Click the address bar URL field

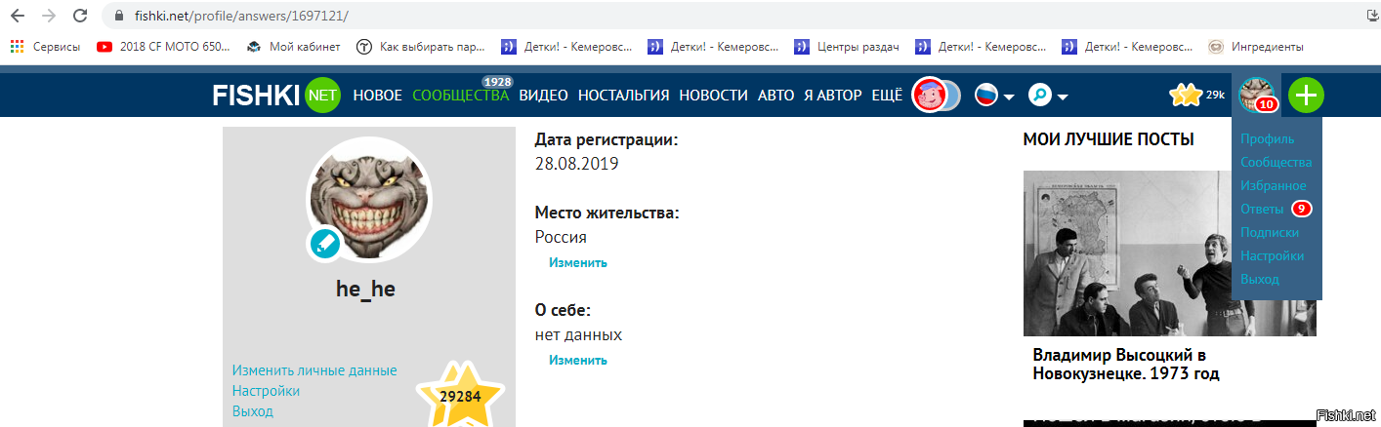click(732, 17)
